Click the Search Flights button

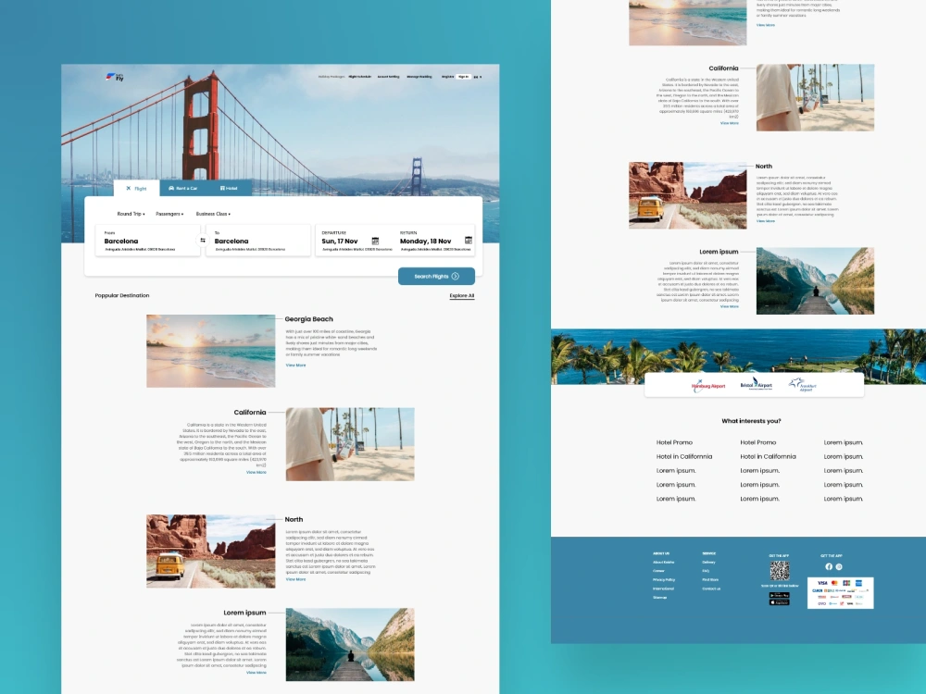[436, 276]
